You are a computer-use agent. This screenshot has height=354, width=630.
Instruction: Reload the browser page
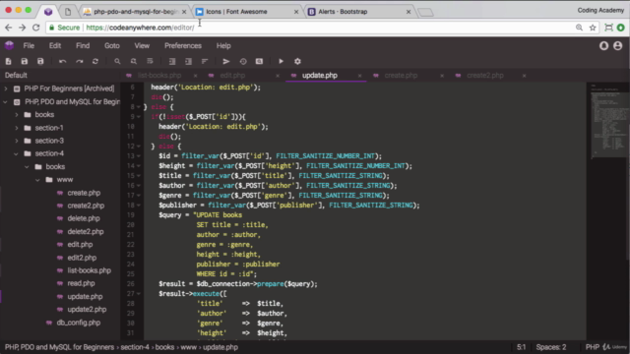(x=35, y=28)
